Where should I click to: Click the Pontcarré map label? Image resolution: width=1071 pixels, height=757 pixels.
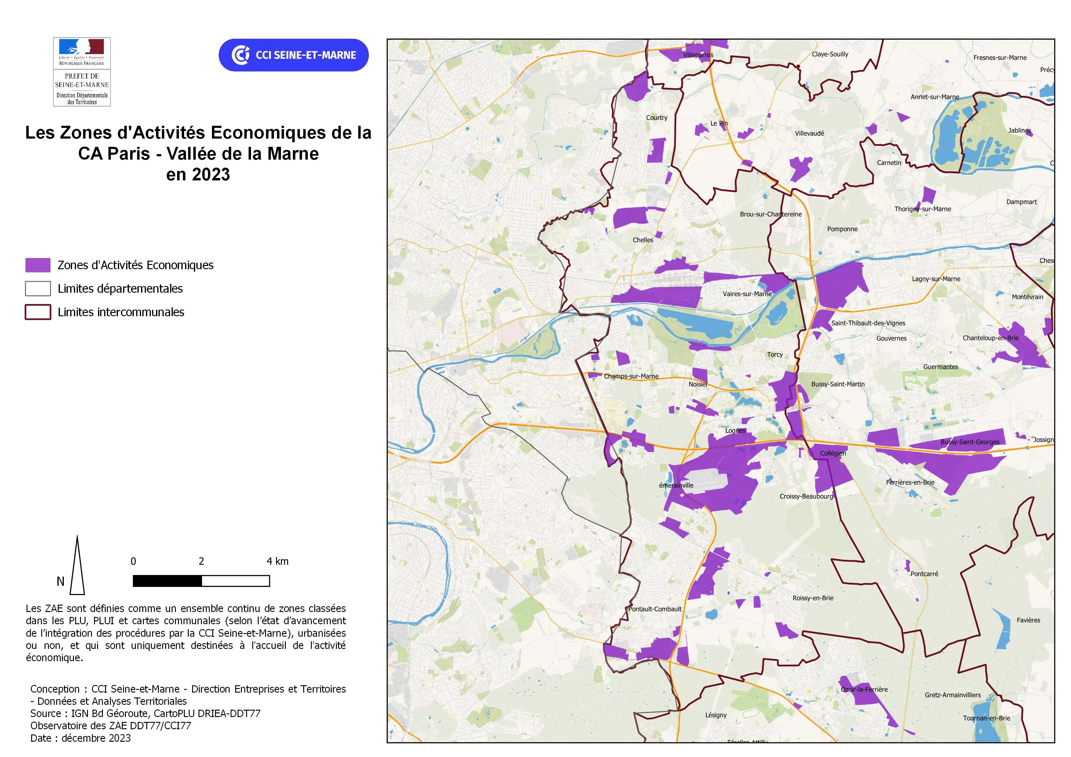(x=924, y=574)
